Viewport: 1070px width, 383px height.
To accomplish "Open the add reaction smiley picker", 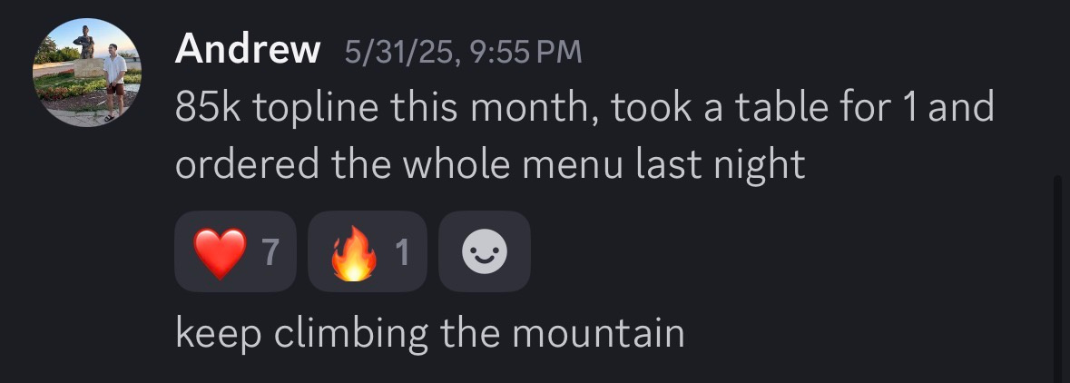I will coord(484,252).
